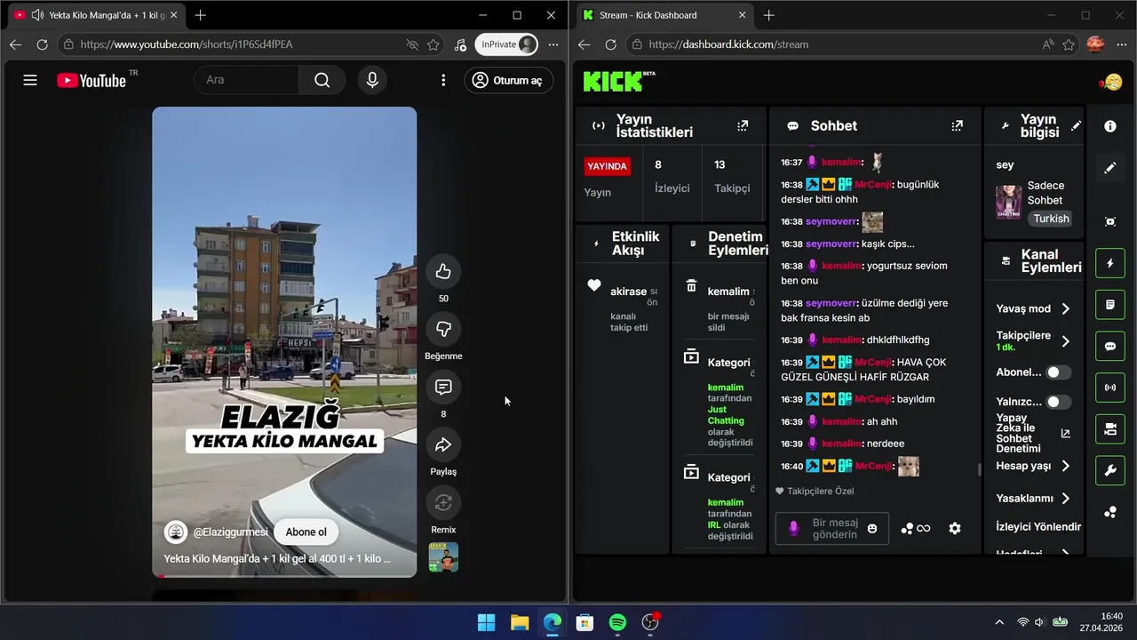Open new tab in Kick browser window

pyautogui.click(x=769, y=15)
